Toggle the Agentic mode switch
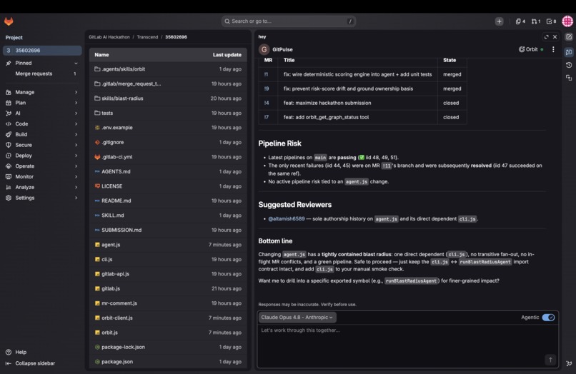The image size is (576, 374). coord(548,318)
